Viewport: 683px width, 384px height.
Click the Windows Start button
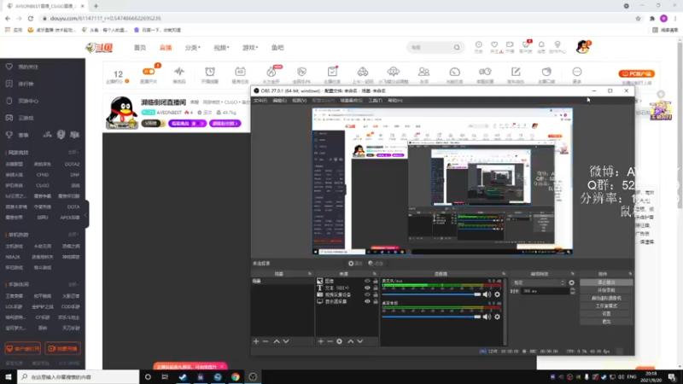click(x=9, y=376)
